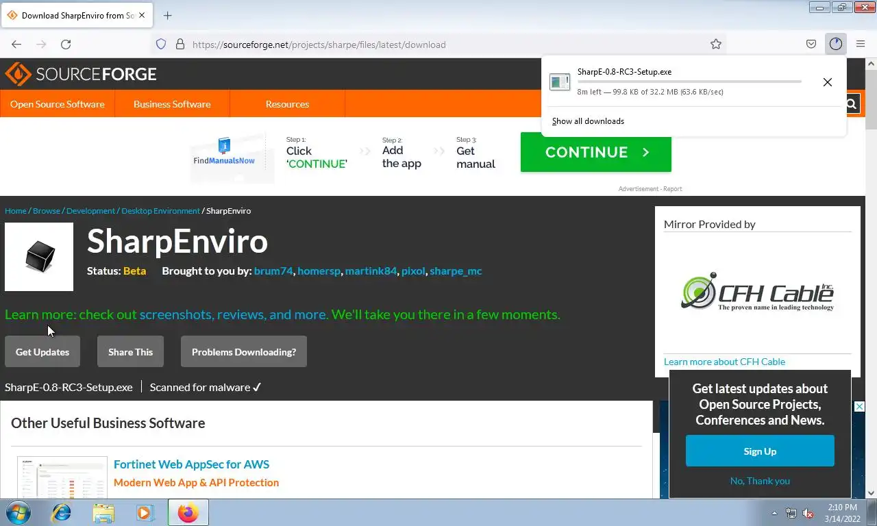Open tracking protection shield icon
Screen dimensions: 877x526
coord(161,45)
